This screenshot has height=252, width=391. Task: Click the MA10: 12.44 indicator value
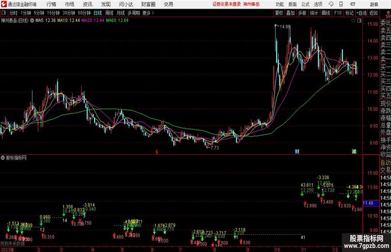coord(69,21)
